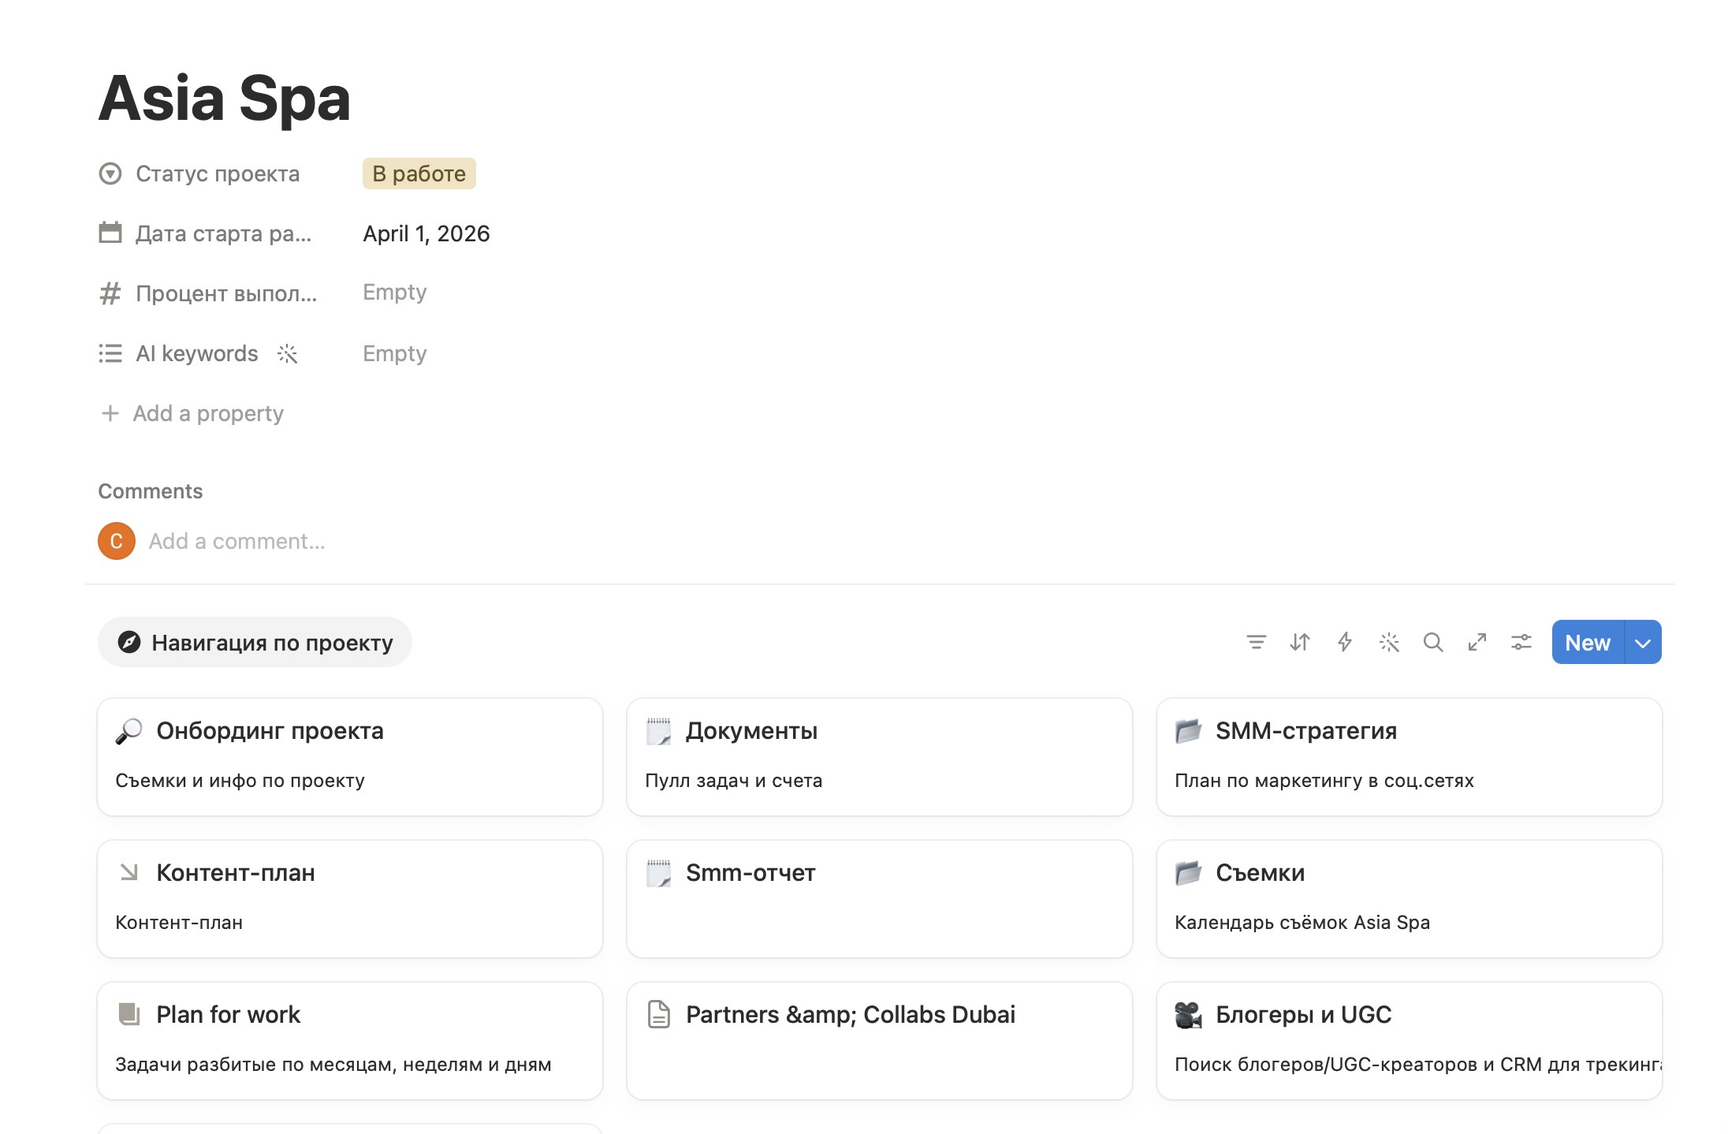
Task: Open the В работе status dropdown
Action: coord(419,173)
